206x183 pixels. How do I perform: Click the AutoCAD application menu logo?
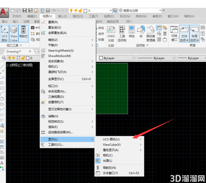pos(4,13)
